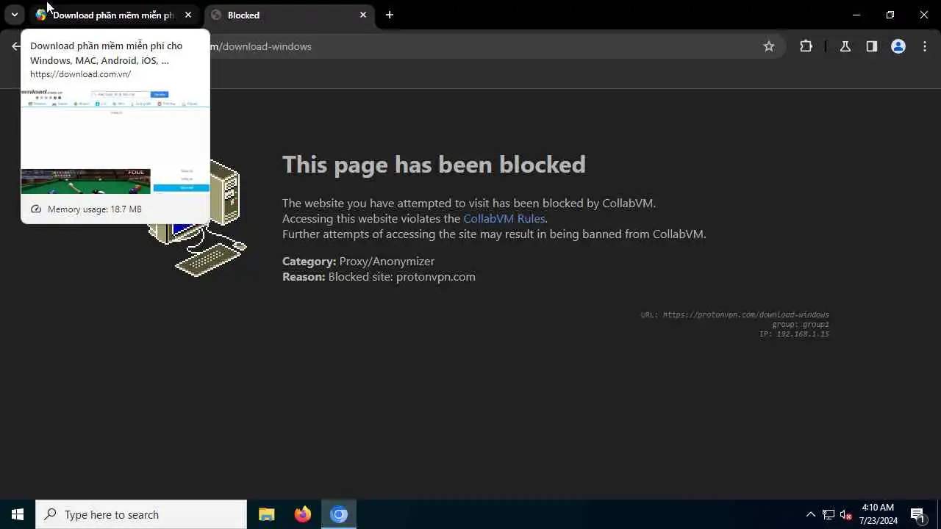Bookmark this page with the star icon

click(769, 46)
